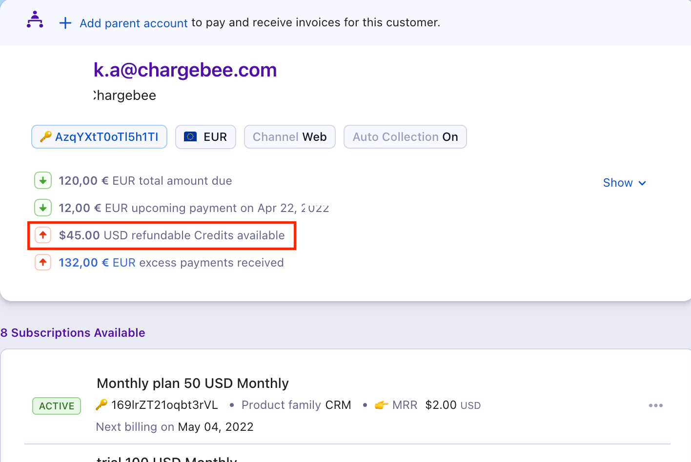This screenshot has height=462, width=691.
Task: Click red up arrow beside excess payments
Action: point(43,263)
